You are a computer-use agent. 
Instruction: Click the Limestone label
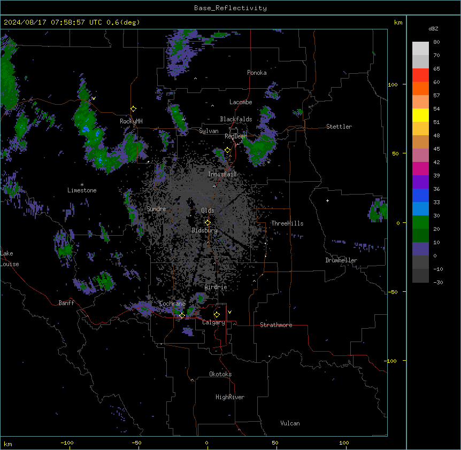82,190
